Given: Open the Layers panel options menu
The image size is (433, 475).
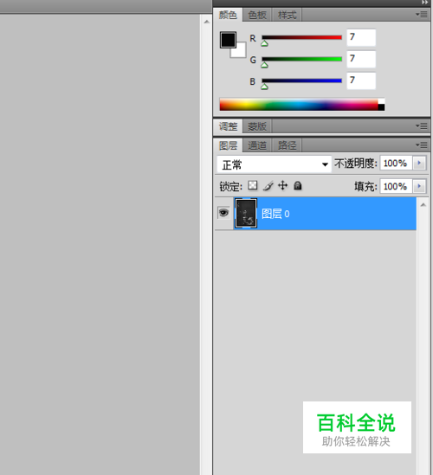Looking at the screenshot, I should tap(422, 145).
